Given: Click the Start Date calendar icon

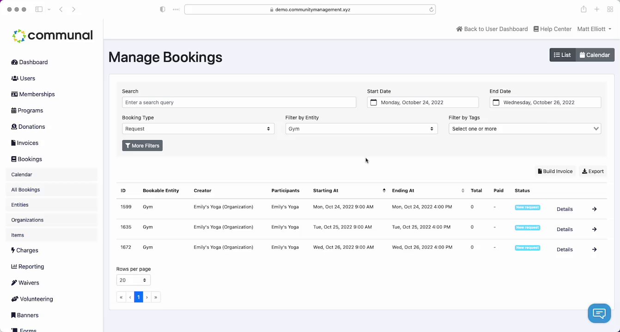Looking at the screenshot, I should pos(374,102).
